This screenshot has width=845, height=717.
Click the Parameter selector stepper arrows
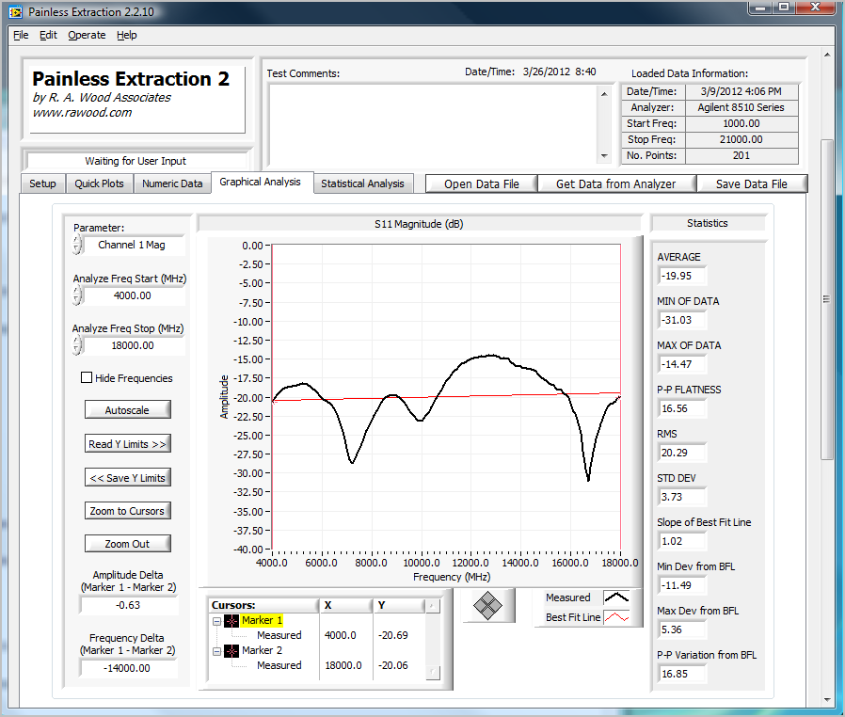pyautogui.click(x=77, y=245)
